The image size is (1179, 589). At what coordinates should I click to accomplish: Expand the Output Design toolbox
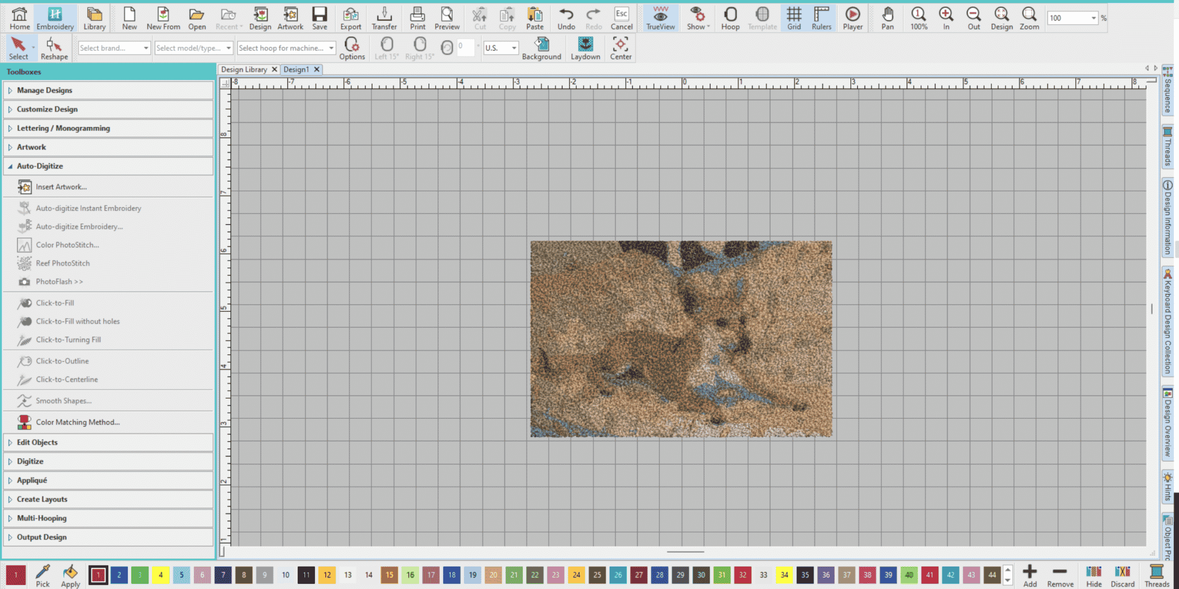coord(108,537)
